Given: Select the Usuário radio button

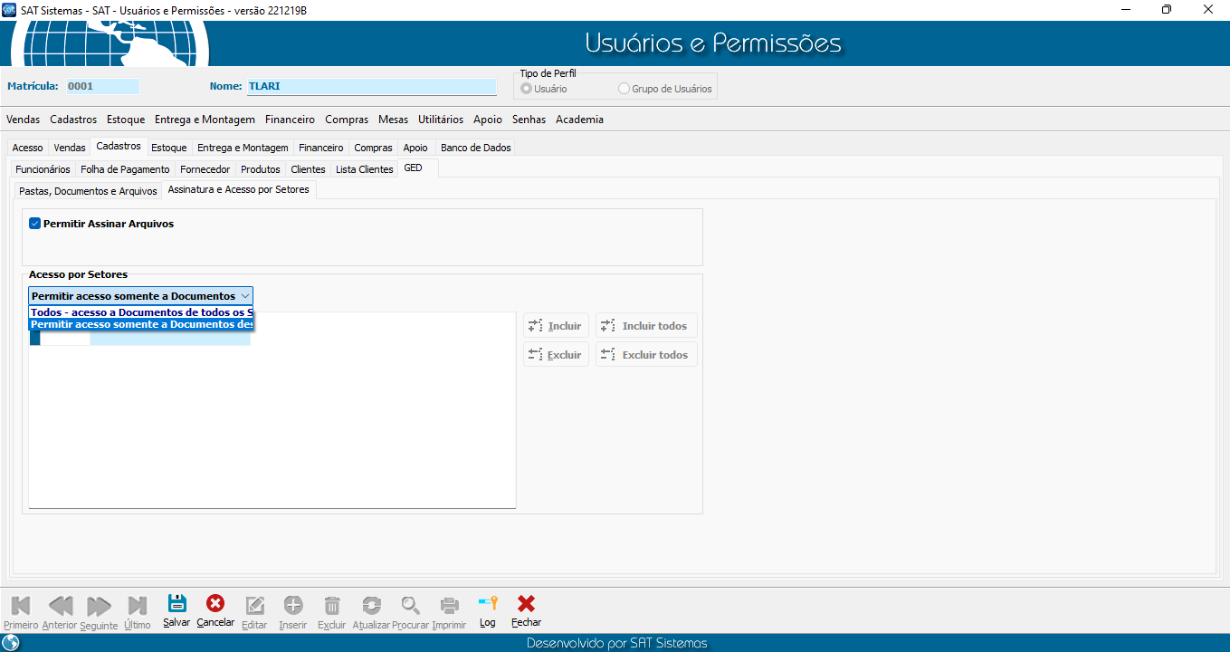Looking at the screenshot, I should pyautogui.click(x=527, y=89).
